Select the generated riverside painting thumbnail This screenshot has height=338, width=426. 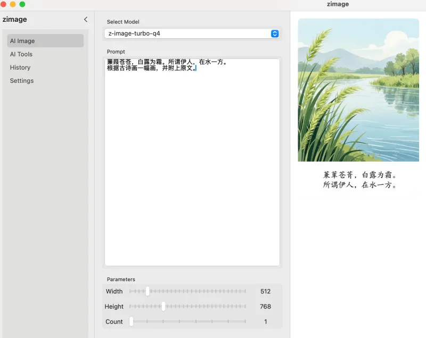pyautogui.click(x=358, y=89)
